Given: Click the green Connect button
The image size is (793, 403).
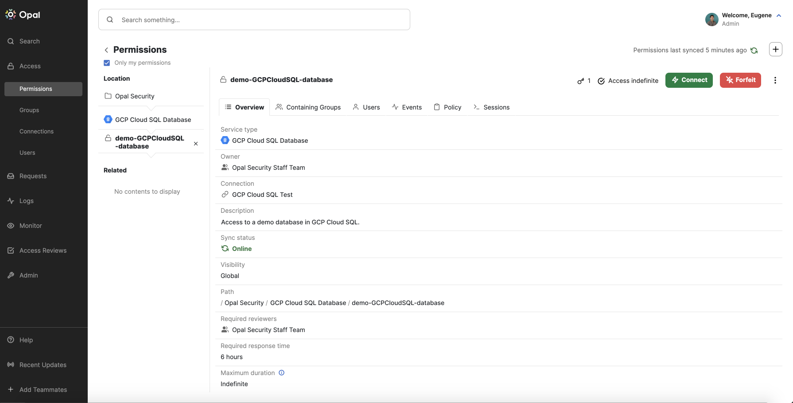Looking at the screenshot, I should coord(689,80).
